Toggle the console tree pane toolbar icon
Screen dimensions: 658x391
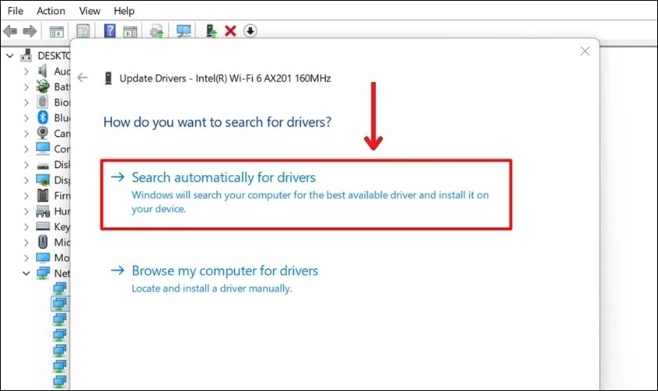[x=56, y=31]
